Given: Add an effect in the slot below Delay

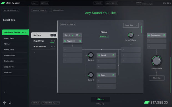Looking at the screenshot, I should (106, 81).
